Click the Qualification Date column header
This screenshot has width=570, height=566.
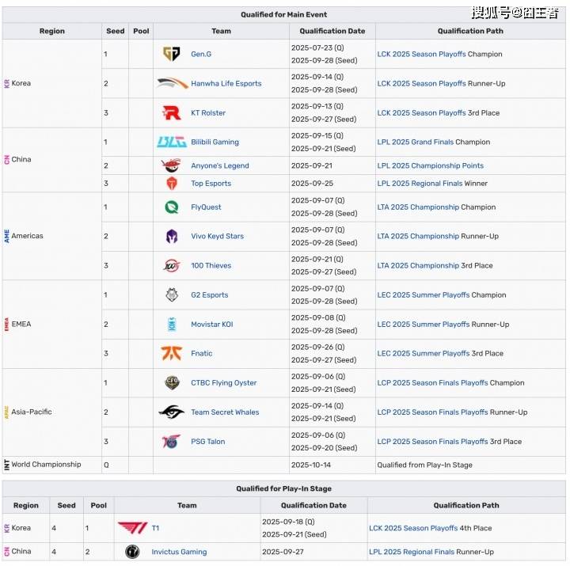tap(332, 31)
